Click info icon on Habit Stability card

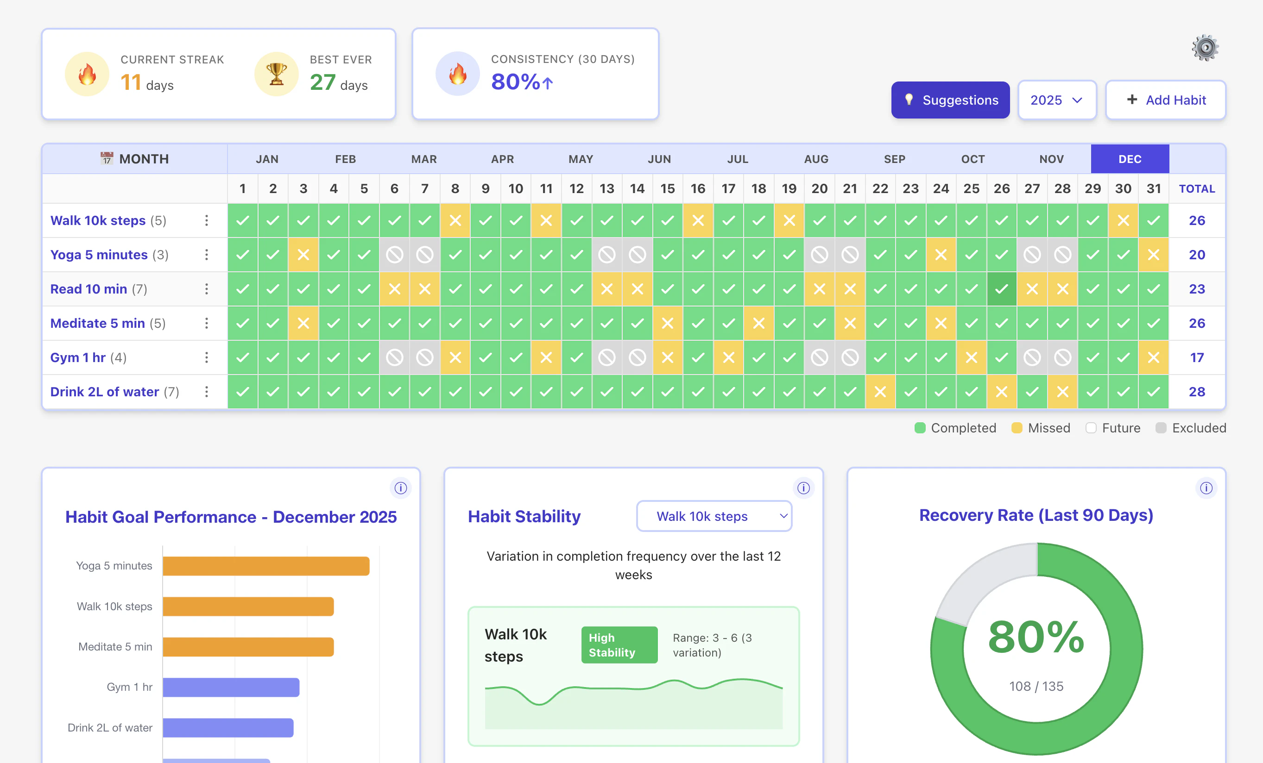click(803, 488)
